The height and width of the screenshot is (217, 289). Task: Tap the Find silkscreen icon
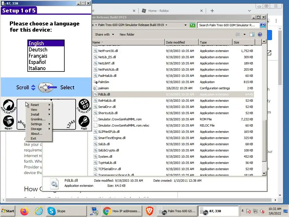84,122
